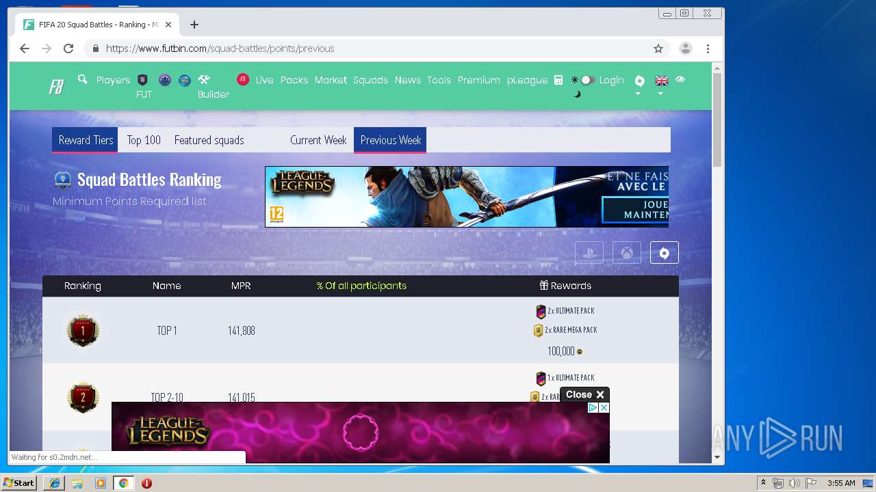Reload the page with refresh button
Viewport: 876px width, 492px height.
click(68, 49)
